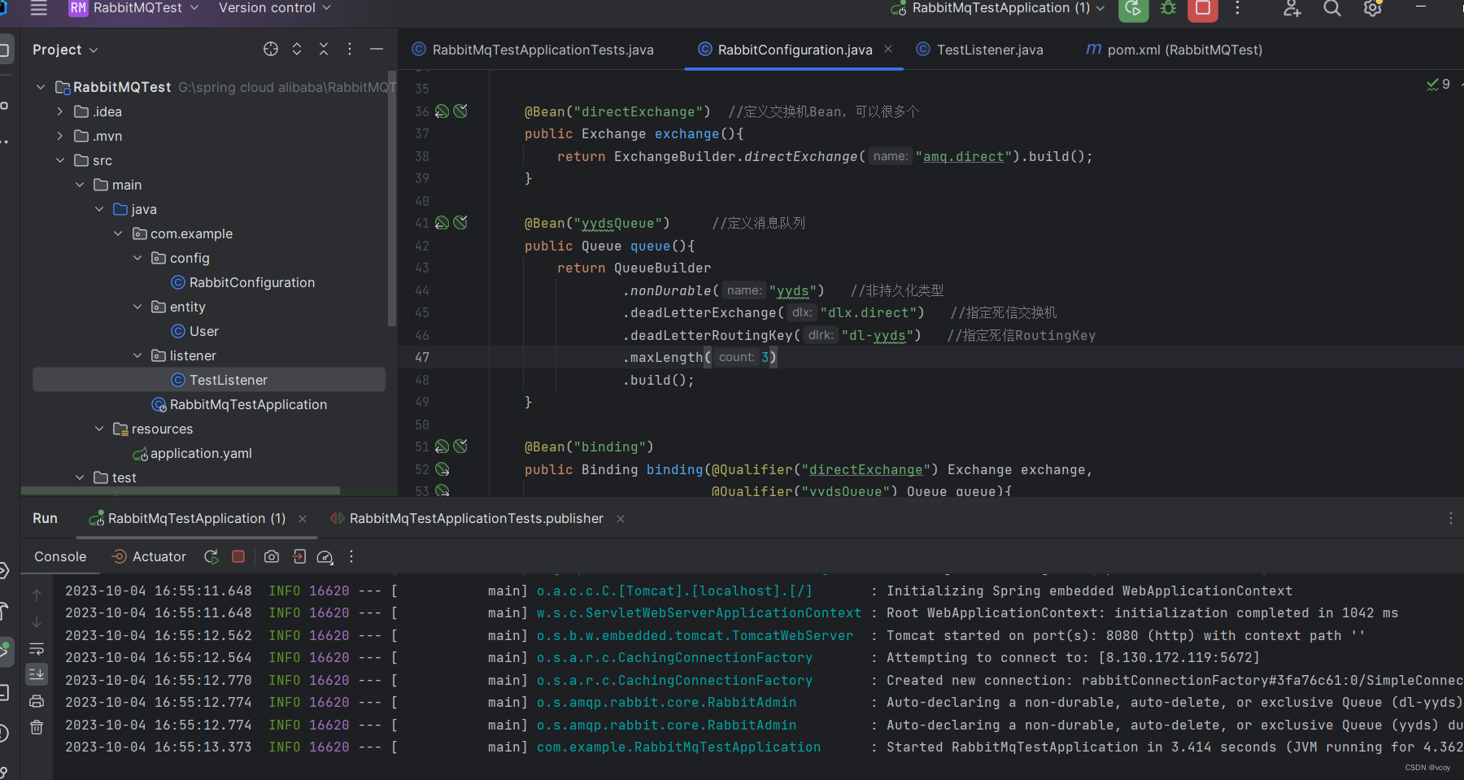Viewport: 1464px width, 780px height.
Task: Open more actions in Run console toolbar
Action: click(x=351, y=556)
